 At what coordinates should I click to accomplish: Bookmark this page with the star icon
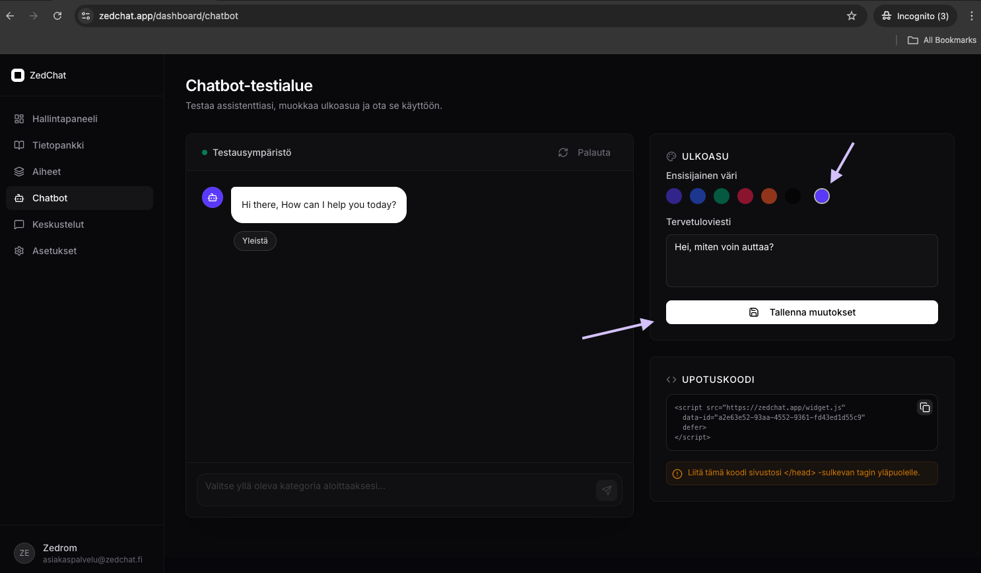click(x=852, y=16)
